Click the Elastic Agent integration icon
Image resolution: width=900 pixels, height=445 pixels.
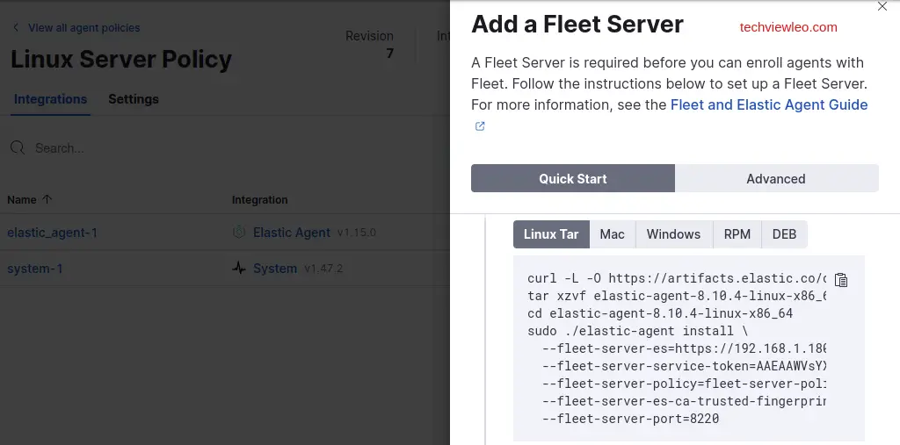pos(239,233)
